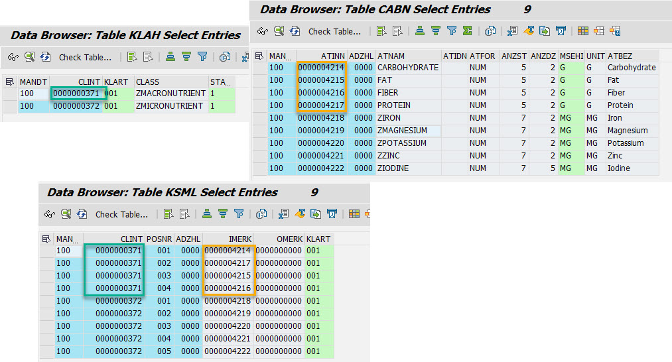The height and width of the screenshot is (362, 672).
Task: Click Check Table... button in KSML window
Action: pyautogui.click(x=121, y=214)
